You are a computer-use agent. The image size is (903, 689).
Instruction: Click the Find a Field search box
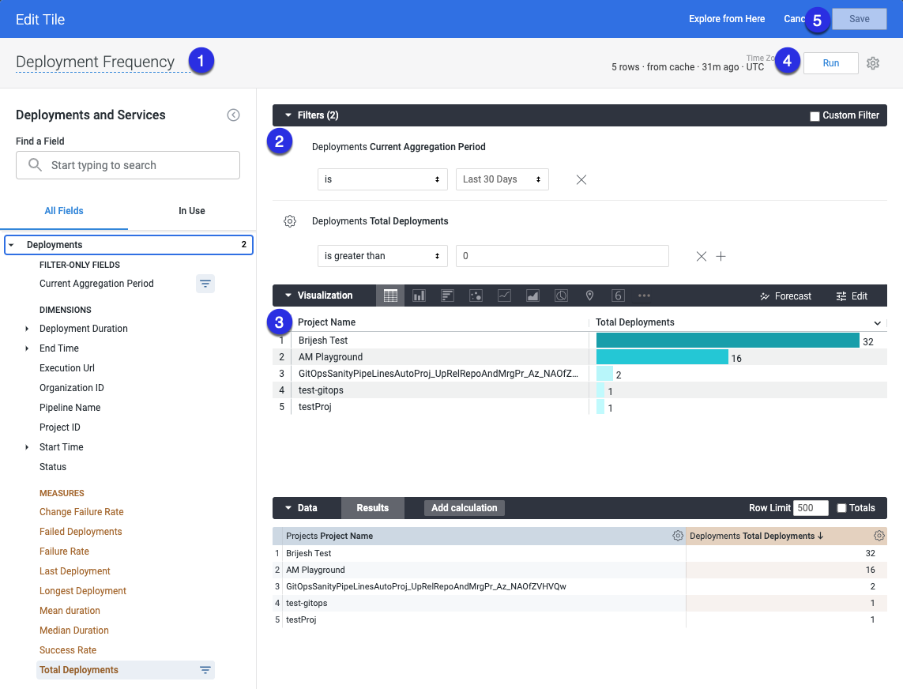click(x=128, y=165)
